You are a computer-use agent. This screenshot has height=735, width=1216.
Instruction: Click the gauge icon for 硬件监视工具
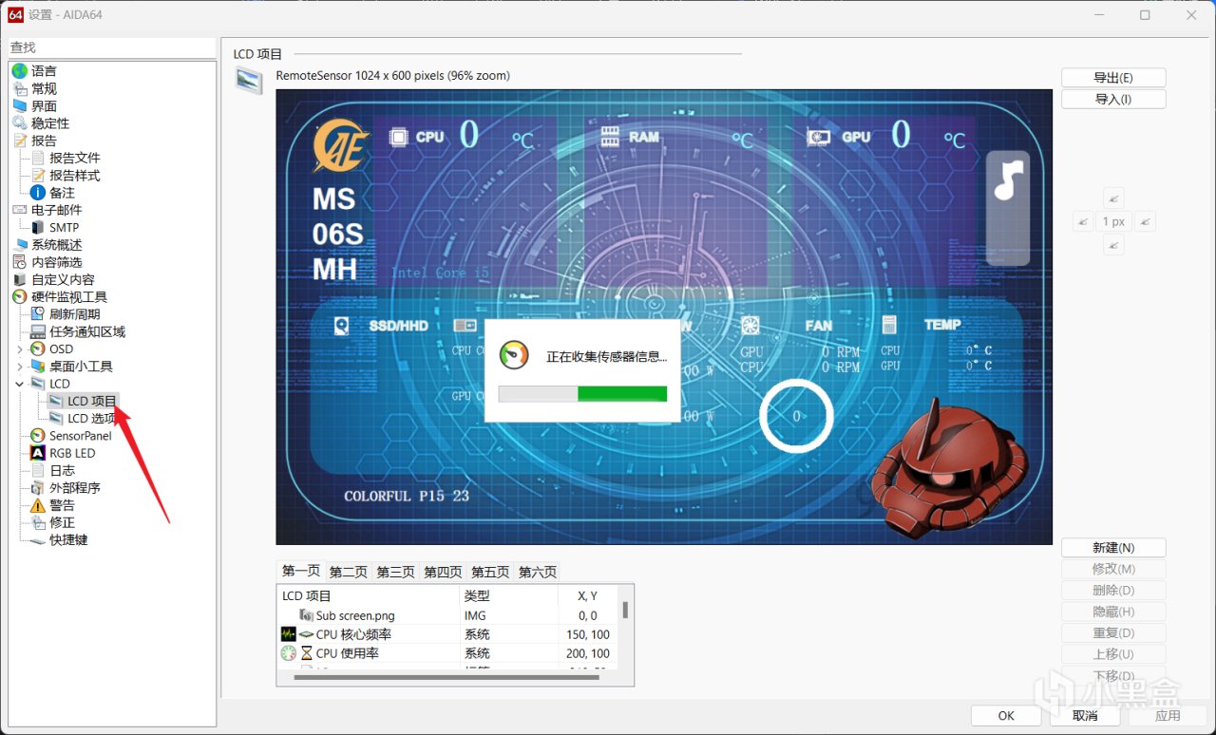(x=20, y=297)
